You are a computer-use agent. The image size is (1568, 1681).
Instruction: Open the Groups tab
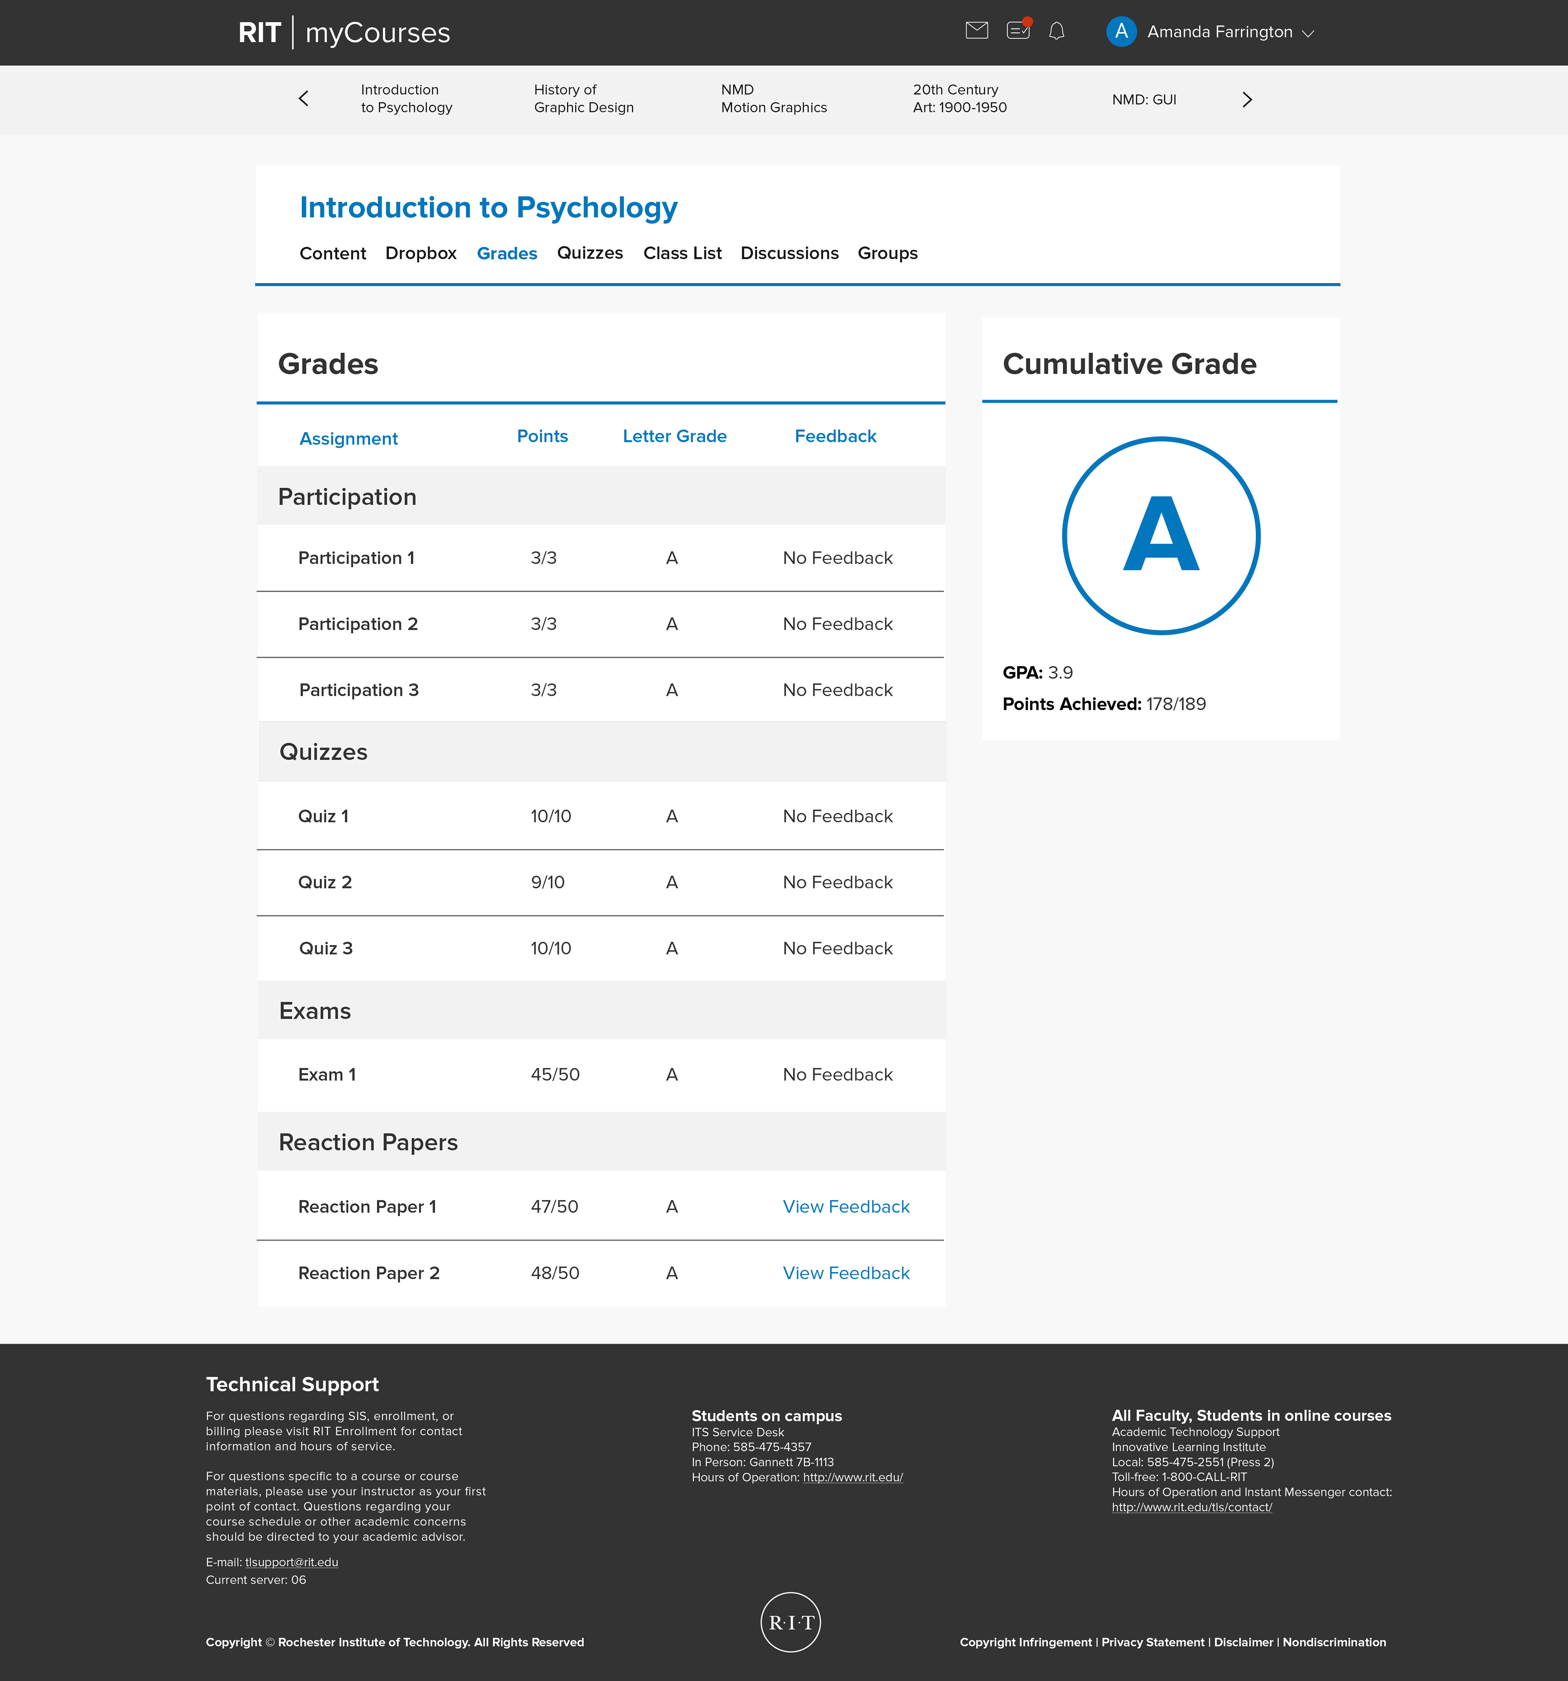tap(888, 254)
